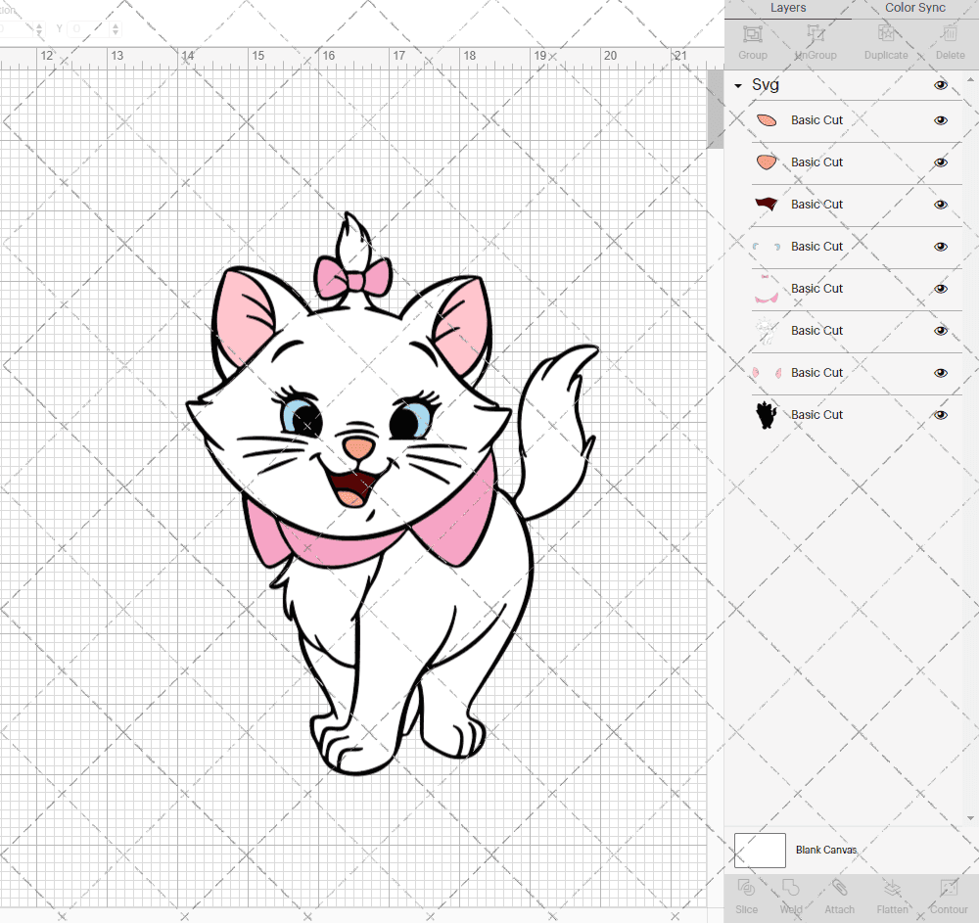Click the Flatten tool icon
The width and height of the screenshot is (979, 923).
coord(892,888)
